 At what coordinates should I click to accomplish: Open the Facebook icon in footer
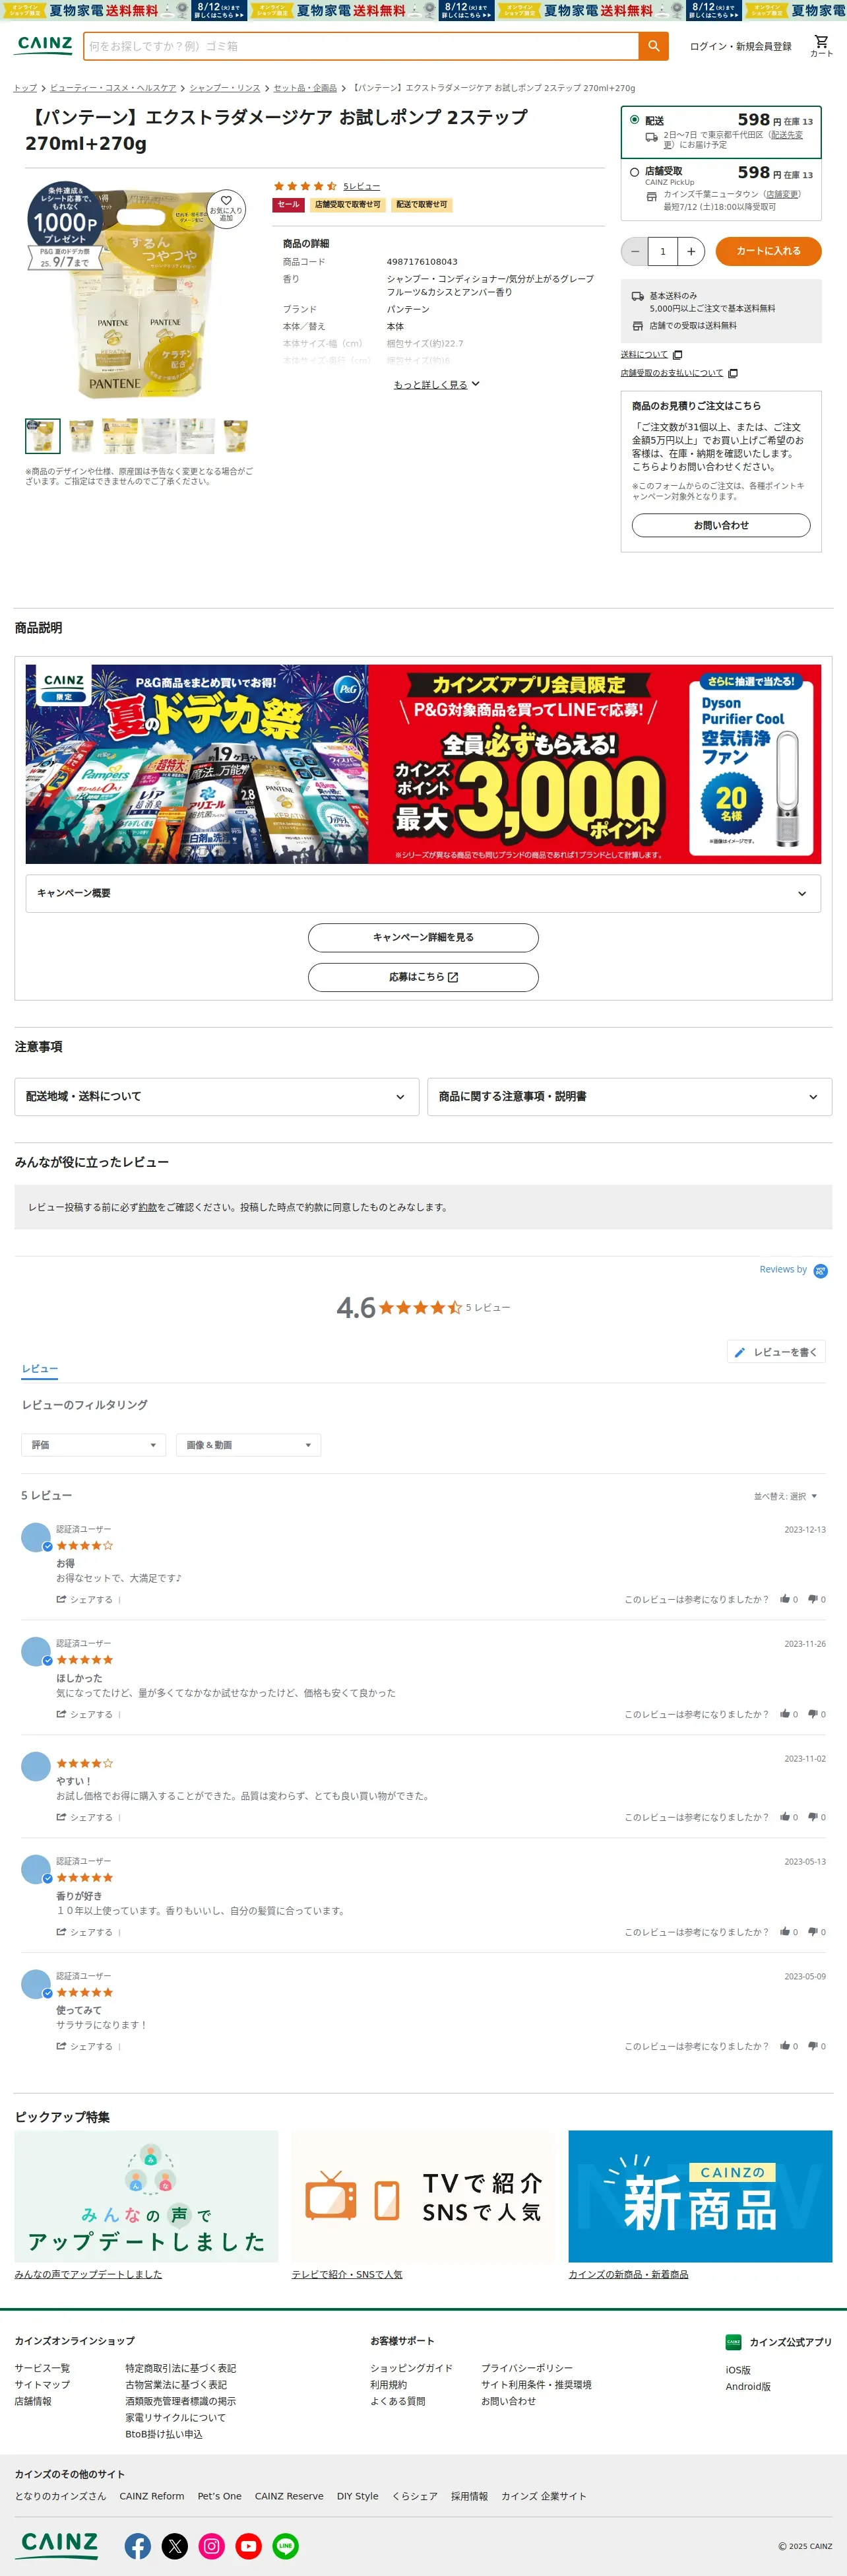[138, 2545]
